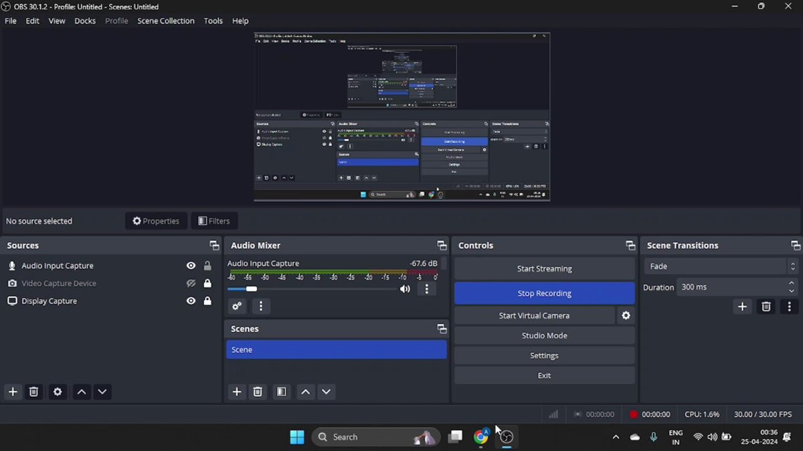
Task: Click the Video Capture Device camera icon
Action: [x=12, y=283]
